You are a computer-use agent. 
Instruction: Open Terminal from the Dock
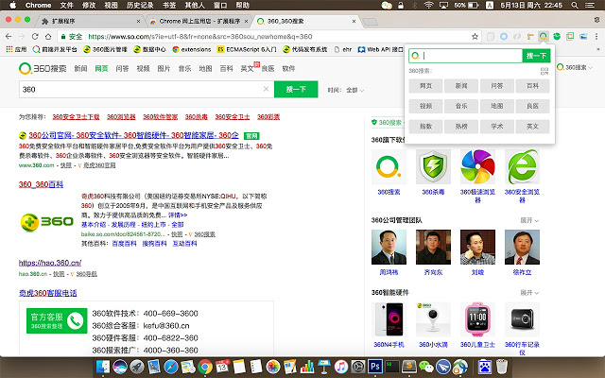(392, 367)
